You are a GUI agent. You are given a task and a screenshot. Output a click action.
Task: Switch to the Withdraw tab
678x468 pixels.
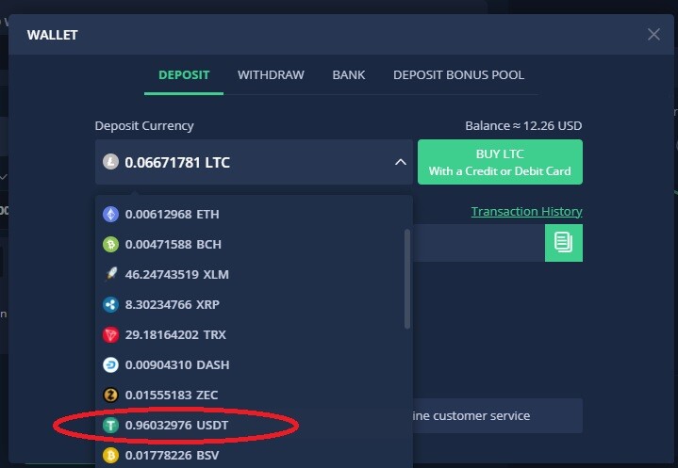coord(271,75)
